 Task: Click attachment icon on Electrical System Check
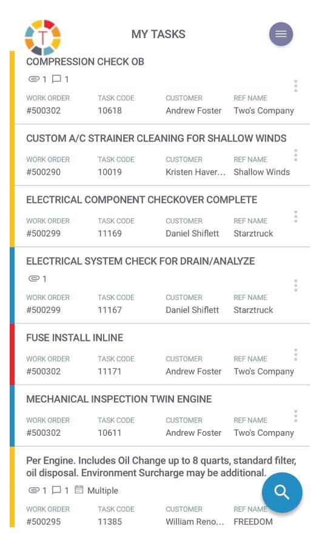click(x=34, y=278)
